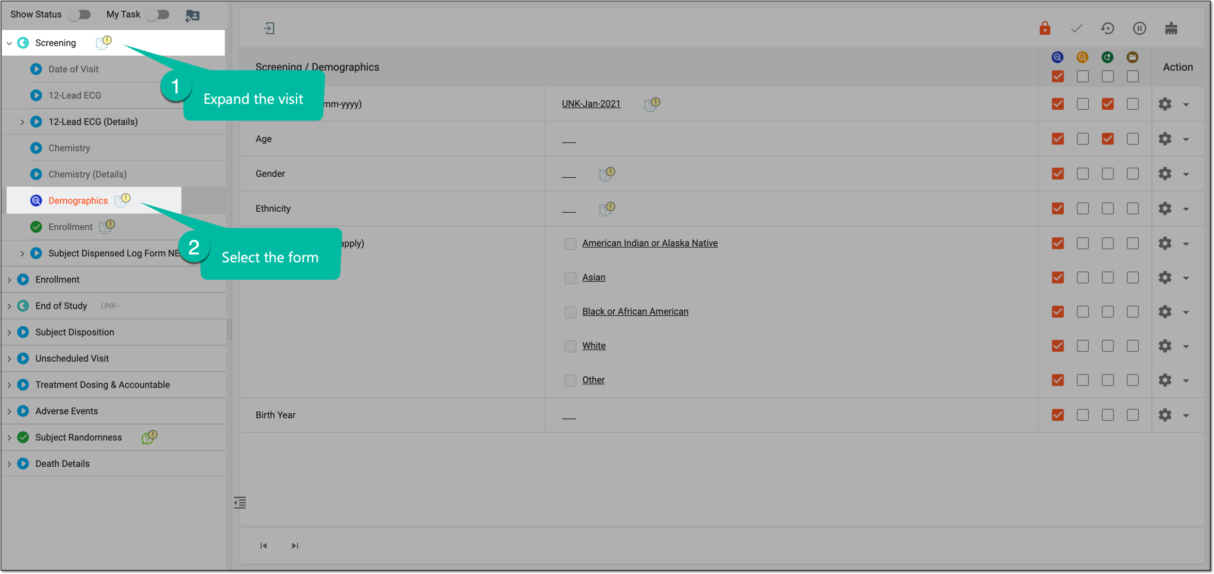Click the gear icon in Age row
1214x574 pixels.
coord(1165,139)
